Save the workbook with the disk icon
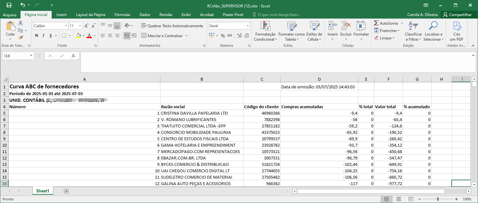The width and height of the screenshot is (478, 203). tap(9, 5)
